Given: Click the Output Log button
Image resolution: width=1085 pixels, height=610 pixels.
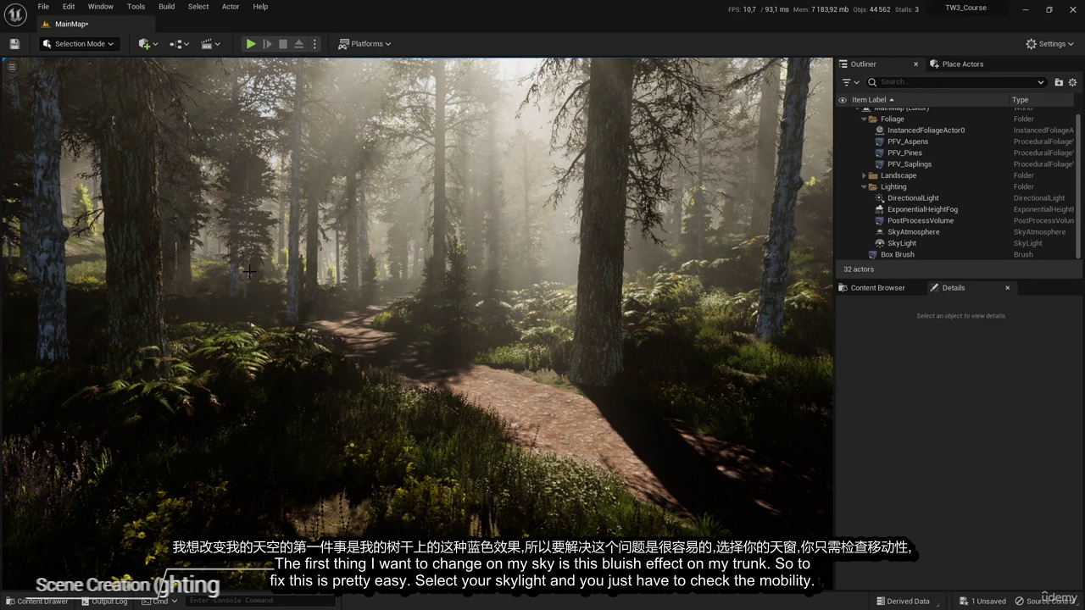Looking at the screenshot, I should tap(104, 602).
